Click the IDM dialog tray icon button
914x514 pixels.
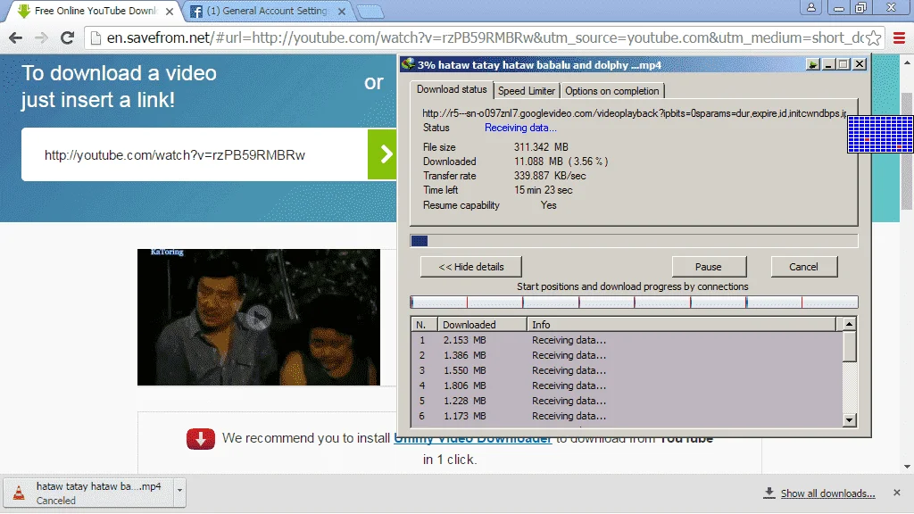coord(812,64)
